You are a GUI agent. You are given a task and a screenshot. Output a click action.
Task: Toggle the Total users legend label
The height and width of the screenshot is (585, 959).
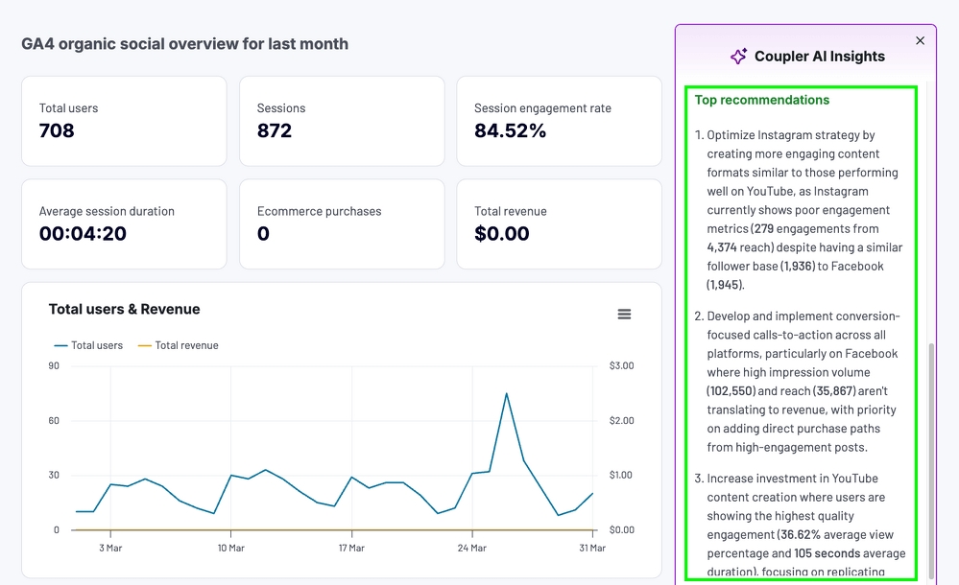96,345
